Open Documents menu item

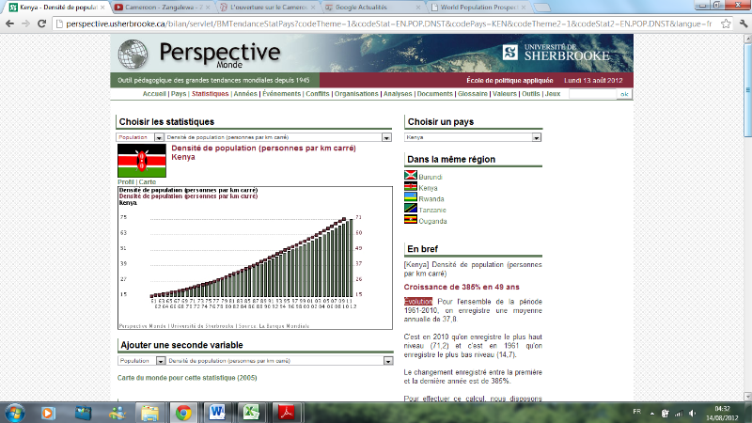434,94
